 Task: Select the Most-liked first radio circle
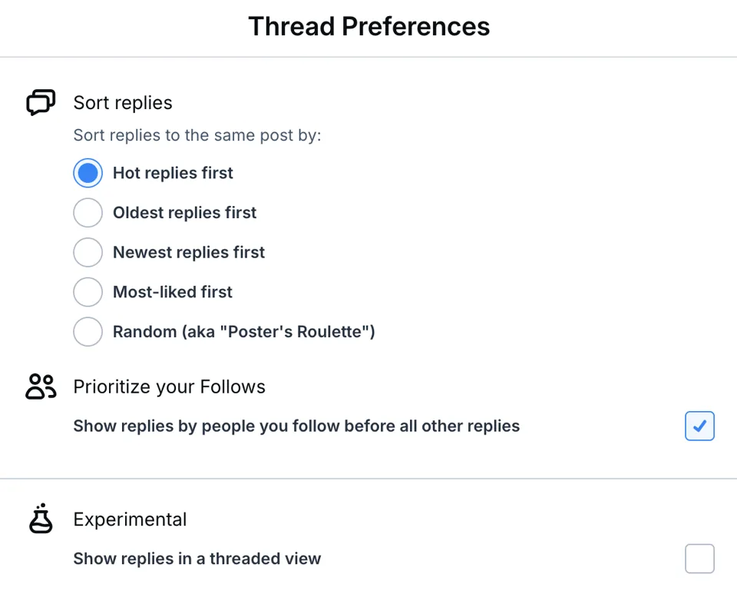tap(88, 292)
